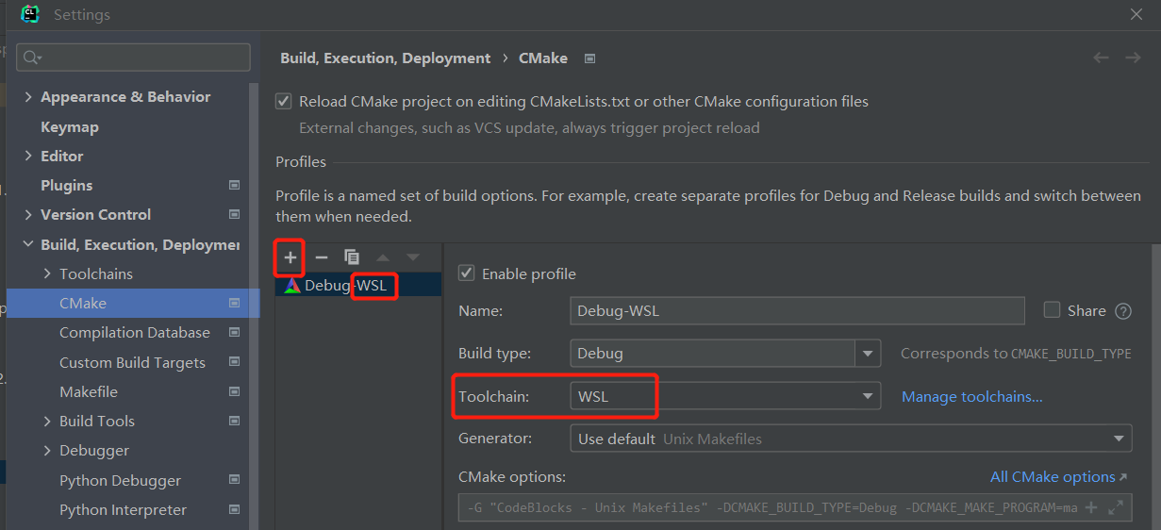This screenshot has width=1161, height=530.
Task: Click the plus icon to add a profile
Action: (290, 257)
